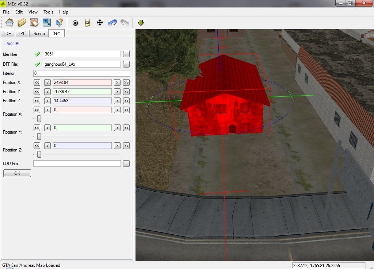This screenshot has width=374, height=269.
Task: Select the four-way move arrows tool
Action: coord(100,23)
